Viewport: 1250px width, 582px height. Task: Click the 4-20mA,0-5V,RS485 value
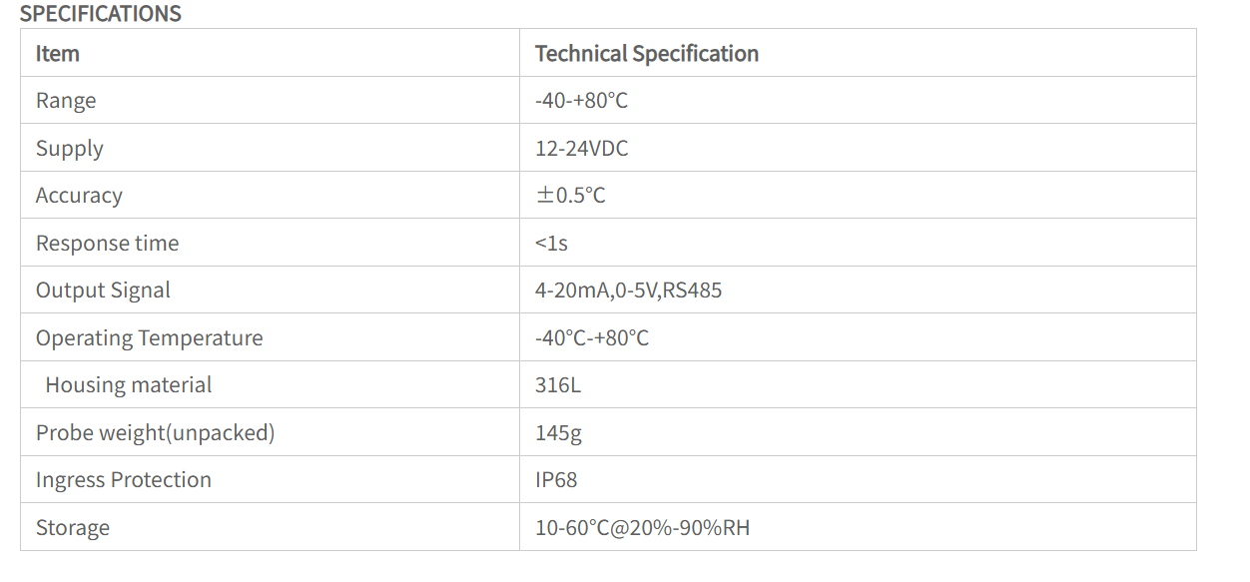628,291
